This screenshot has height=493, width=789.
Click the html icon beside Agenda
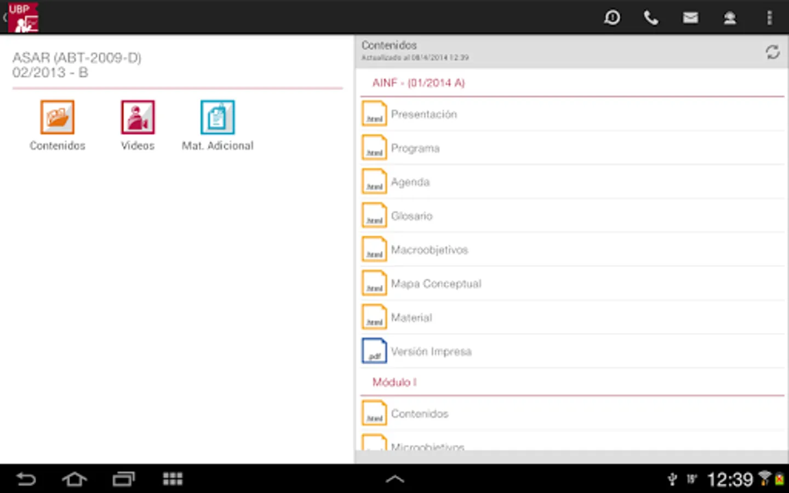375,182
